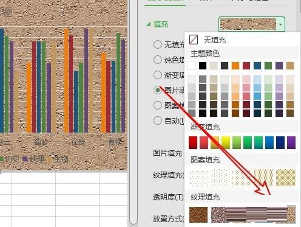This screenshot has height=227, width=301.
Task: Pick the orange theme color swatch
Action: [x=235, y=66]
